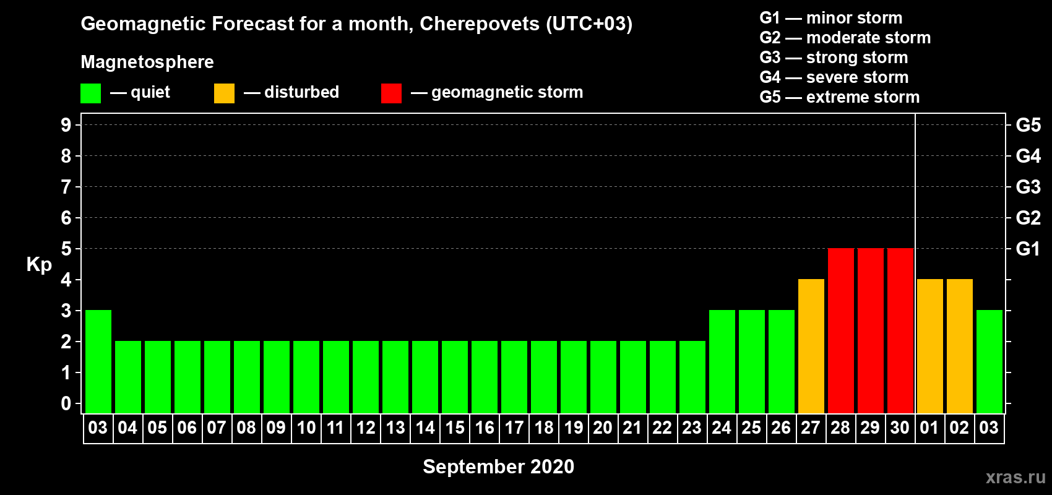Select the red bar above date 30
The image size is (1052, 495).
point(900,330)
